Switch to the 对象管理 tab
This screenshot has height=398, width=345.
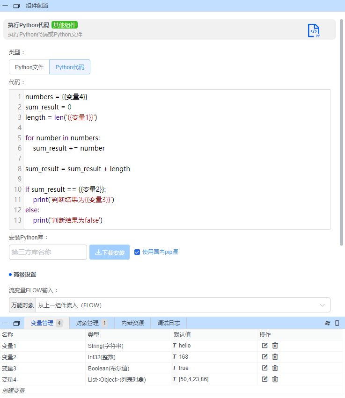tap(92, 323)
